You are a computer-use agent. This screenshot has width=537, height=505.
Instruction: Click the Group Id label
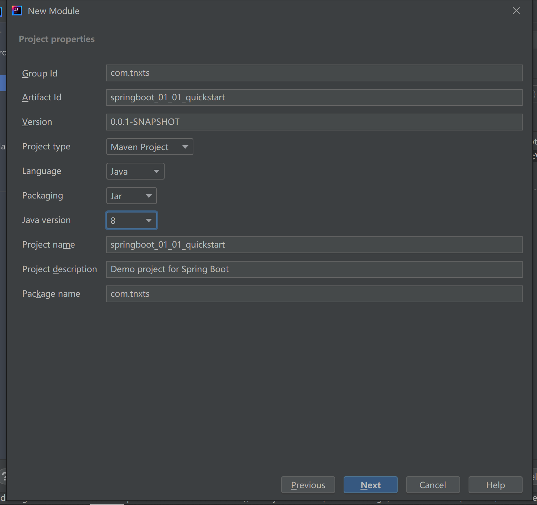click(x=40, y=73)
